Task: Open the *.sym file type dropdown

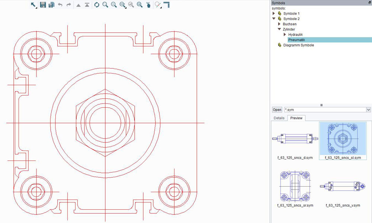Action: (x=369, y=110)
